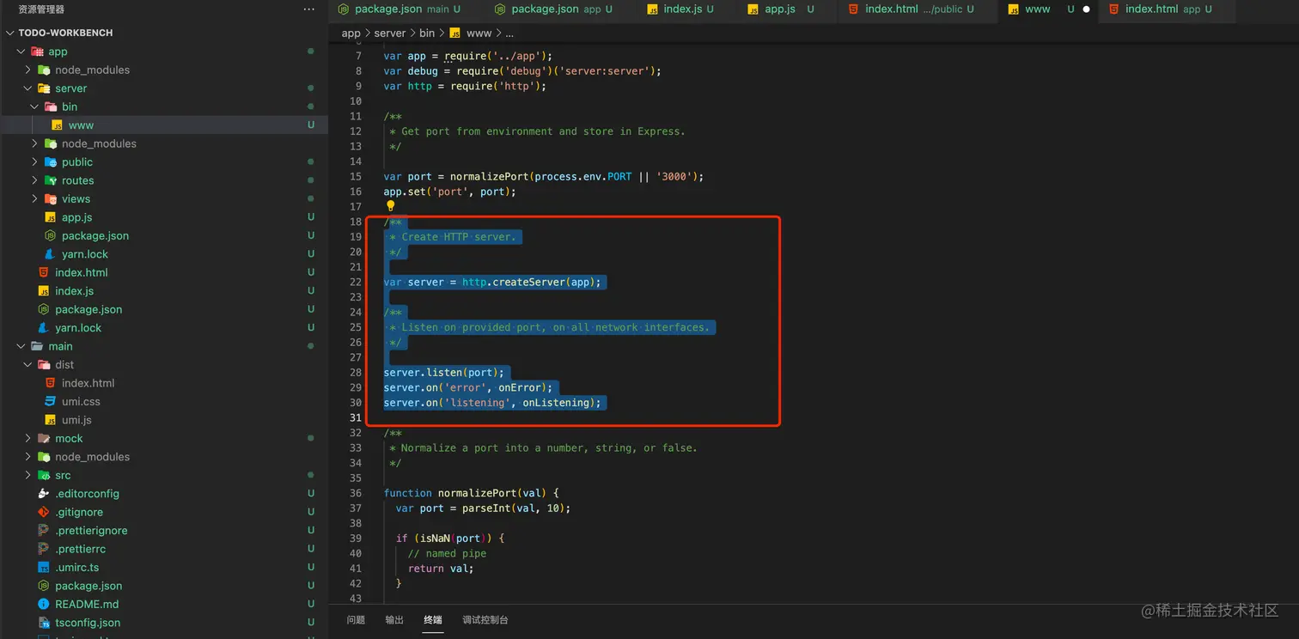Image resolution: width=1299 pixels, height=639 pixels.
Task: Click 'onListening' on line 30
Action: [555, 402]
